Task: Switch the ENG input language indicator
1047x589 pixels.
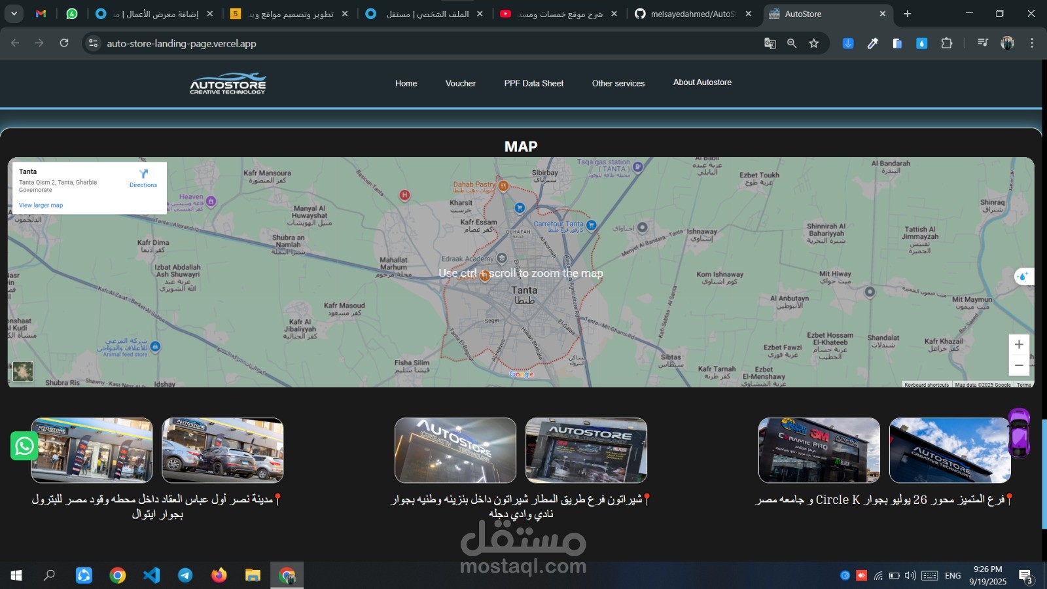Action: (953, 575)
